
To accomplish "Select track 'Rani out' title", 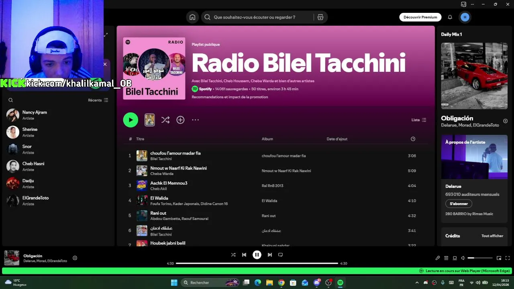I will (158, 213).
